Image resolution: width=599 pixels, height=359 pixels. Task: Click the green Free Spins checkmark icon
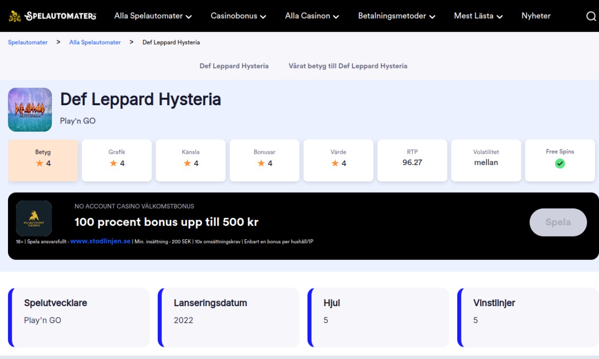(560, 164)
